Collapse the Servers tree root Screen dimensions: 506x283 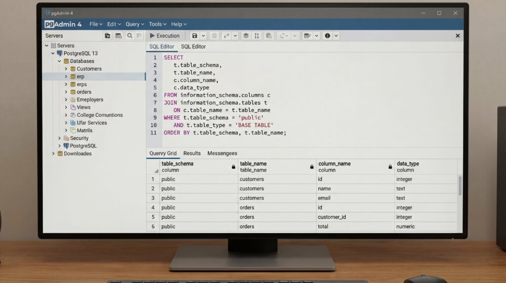click(47, 46)
